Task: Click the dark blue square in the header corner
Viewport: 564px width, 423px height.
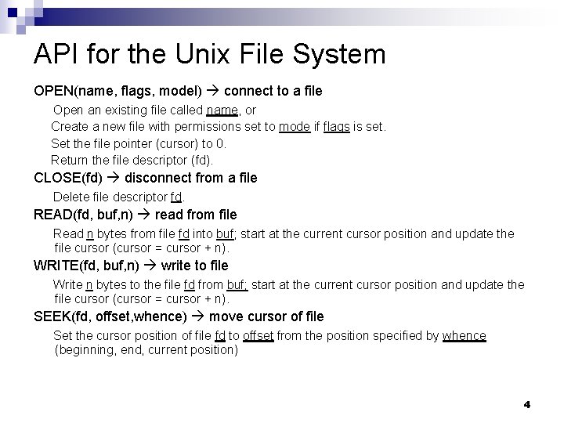Action: tap(13, 13)
